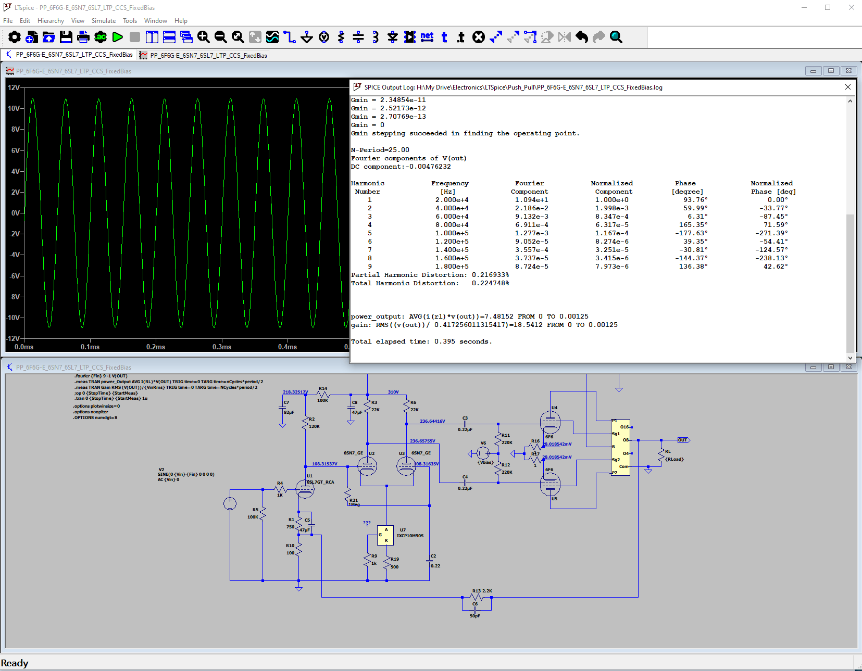Click the OUT net label in schematic
Screen dimensions: 862x671
(x=683, y=440)
